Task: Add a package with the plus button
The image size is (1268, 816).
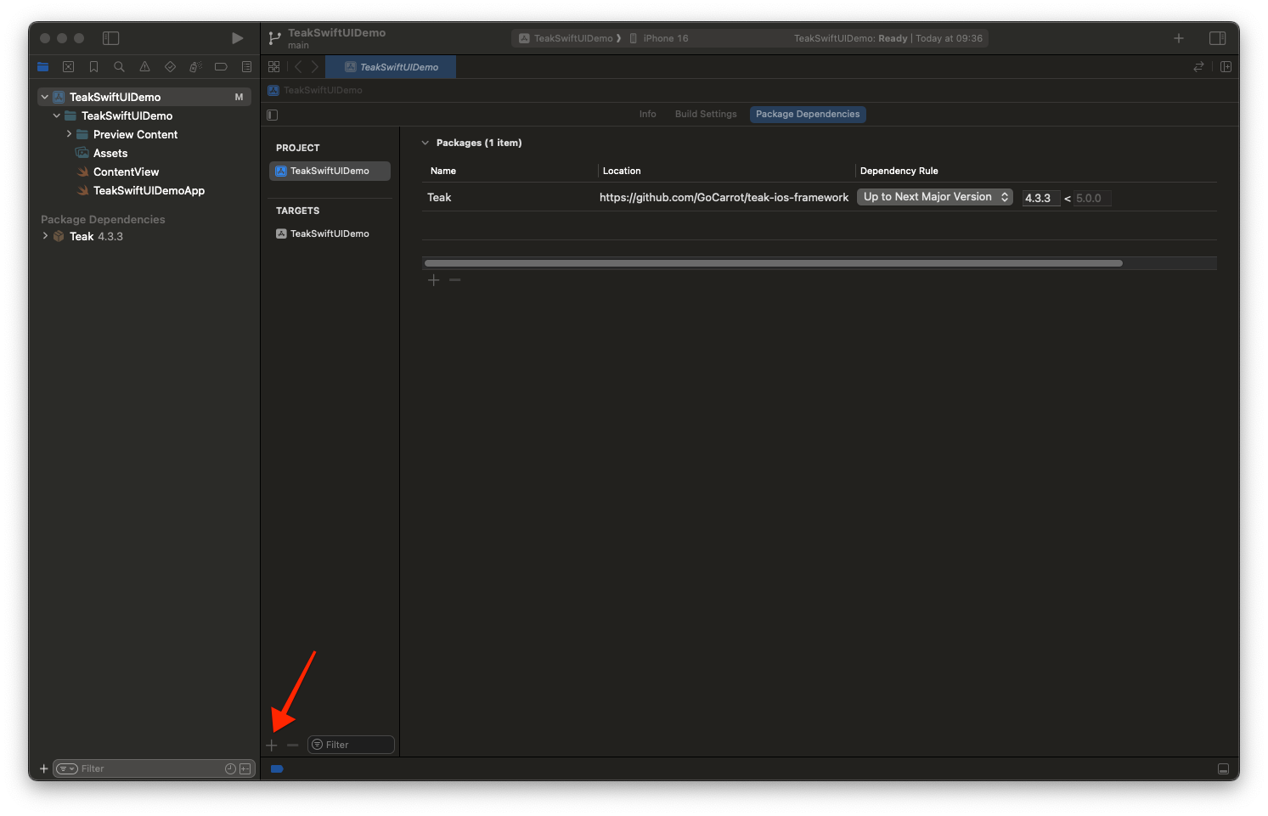Action: (x=433, y=280)
